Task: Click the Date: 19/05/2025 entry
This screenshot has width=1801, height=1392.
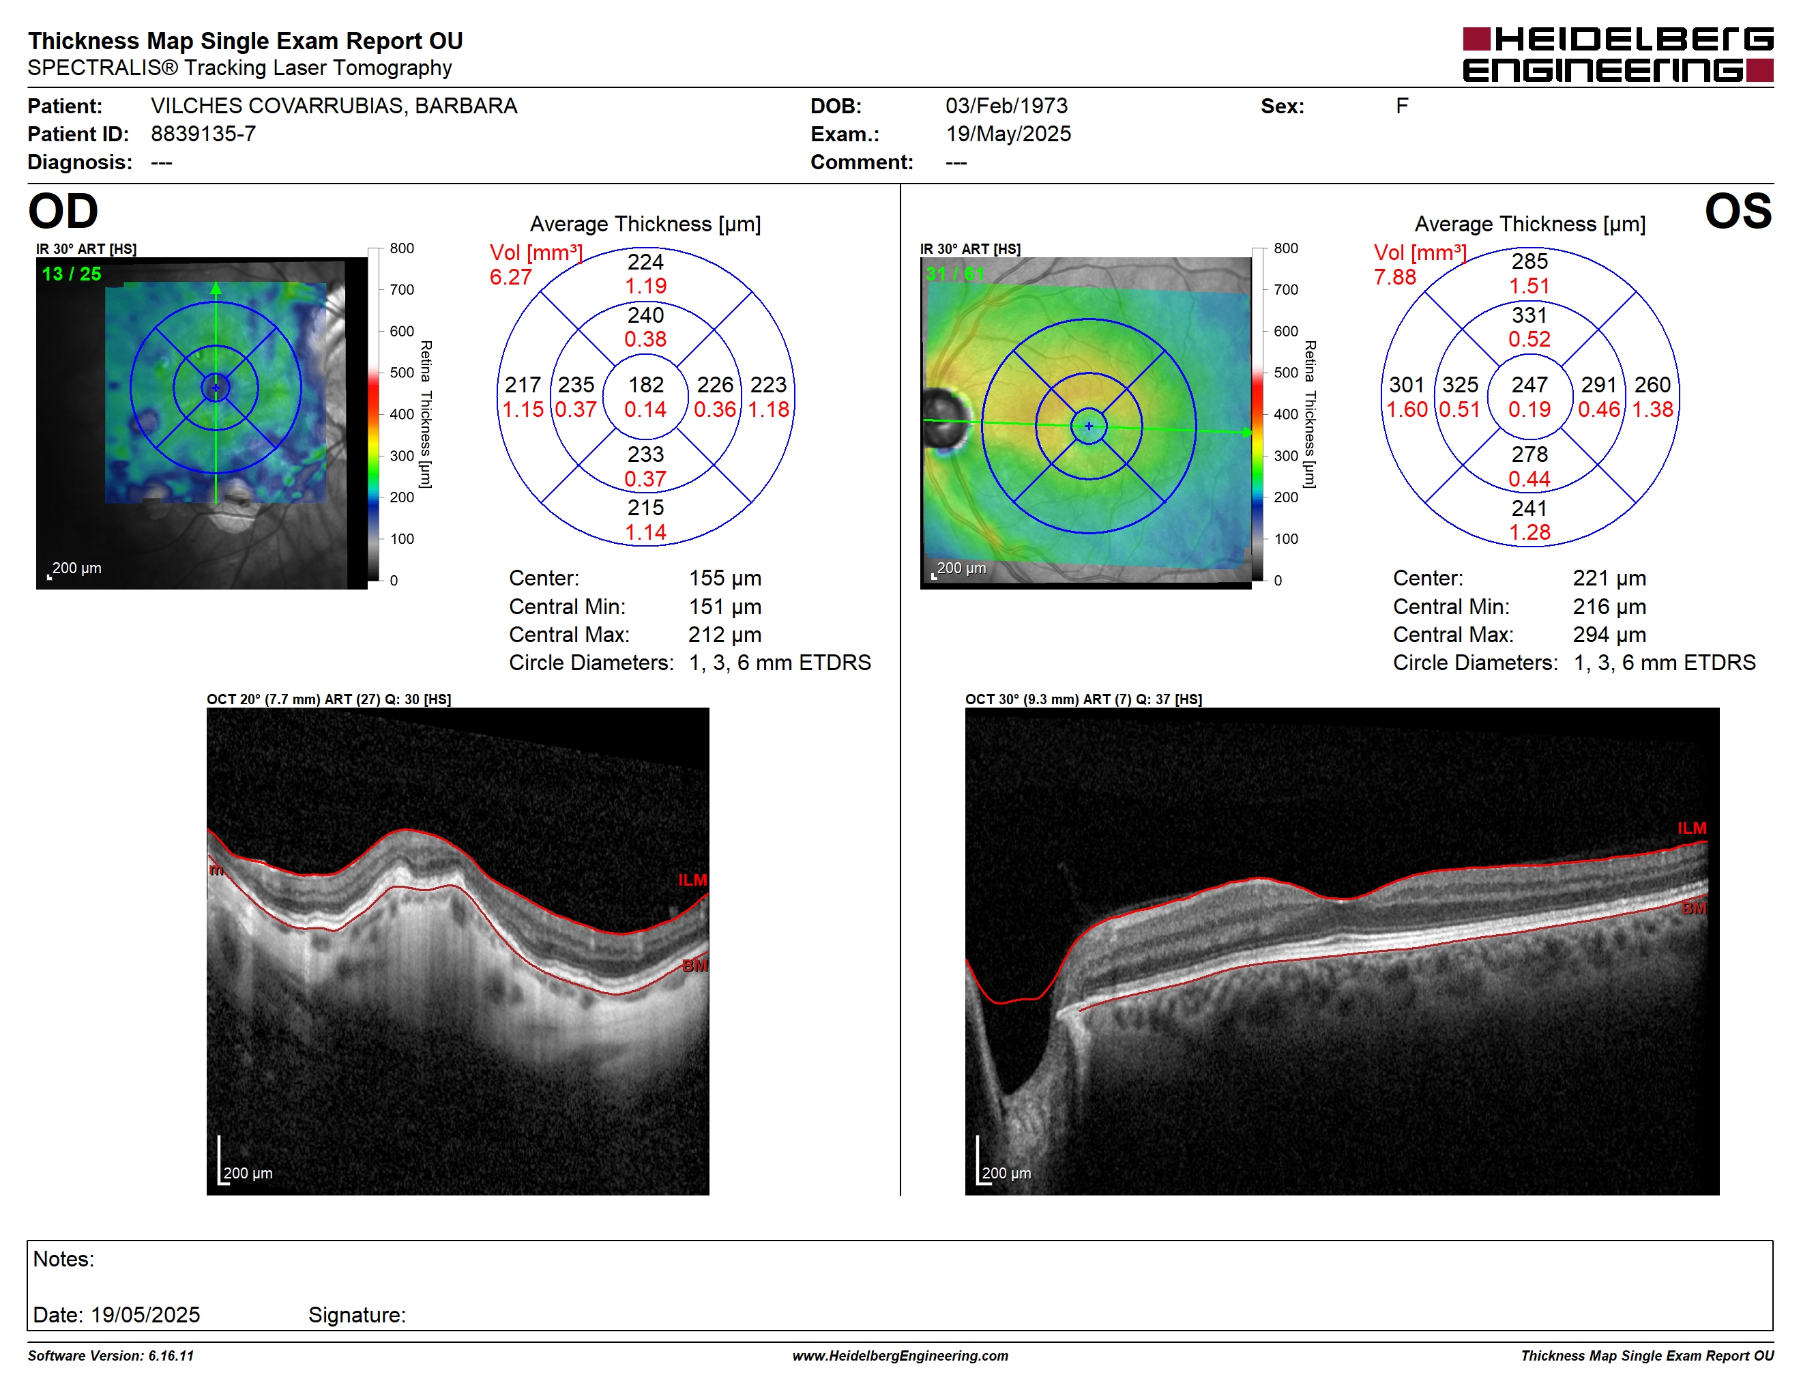Action: 116,1316
